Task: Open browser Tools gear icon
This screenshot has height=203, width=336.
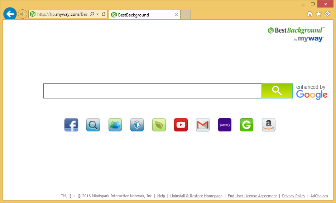Action: click(x=327, y=14)
